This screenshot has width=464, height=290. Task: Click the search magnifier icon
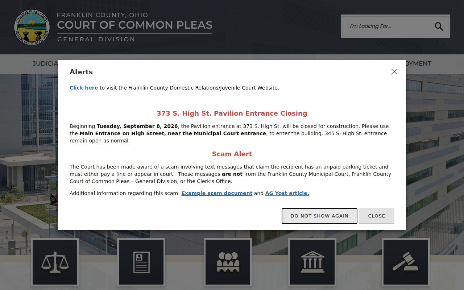pos(439,26)
